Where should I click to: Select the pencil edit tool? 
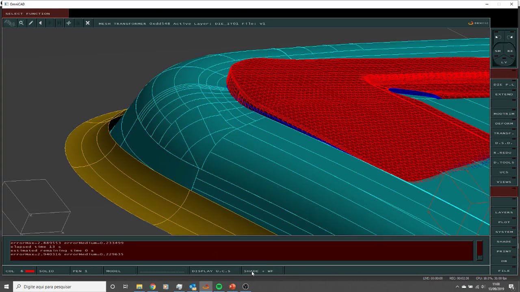[x=31, y=23]
